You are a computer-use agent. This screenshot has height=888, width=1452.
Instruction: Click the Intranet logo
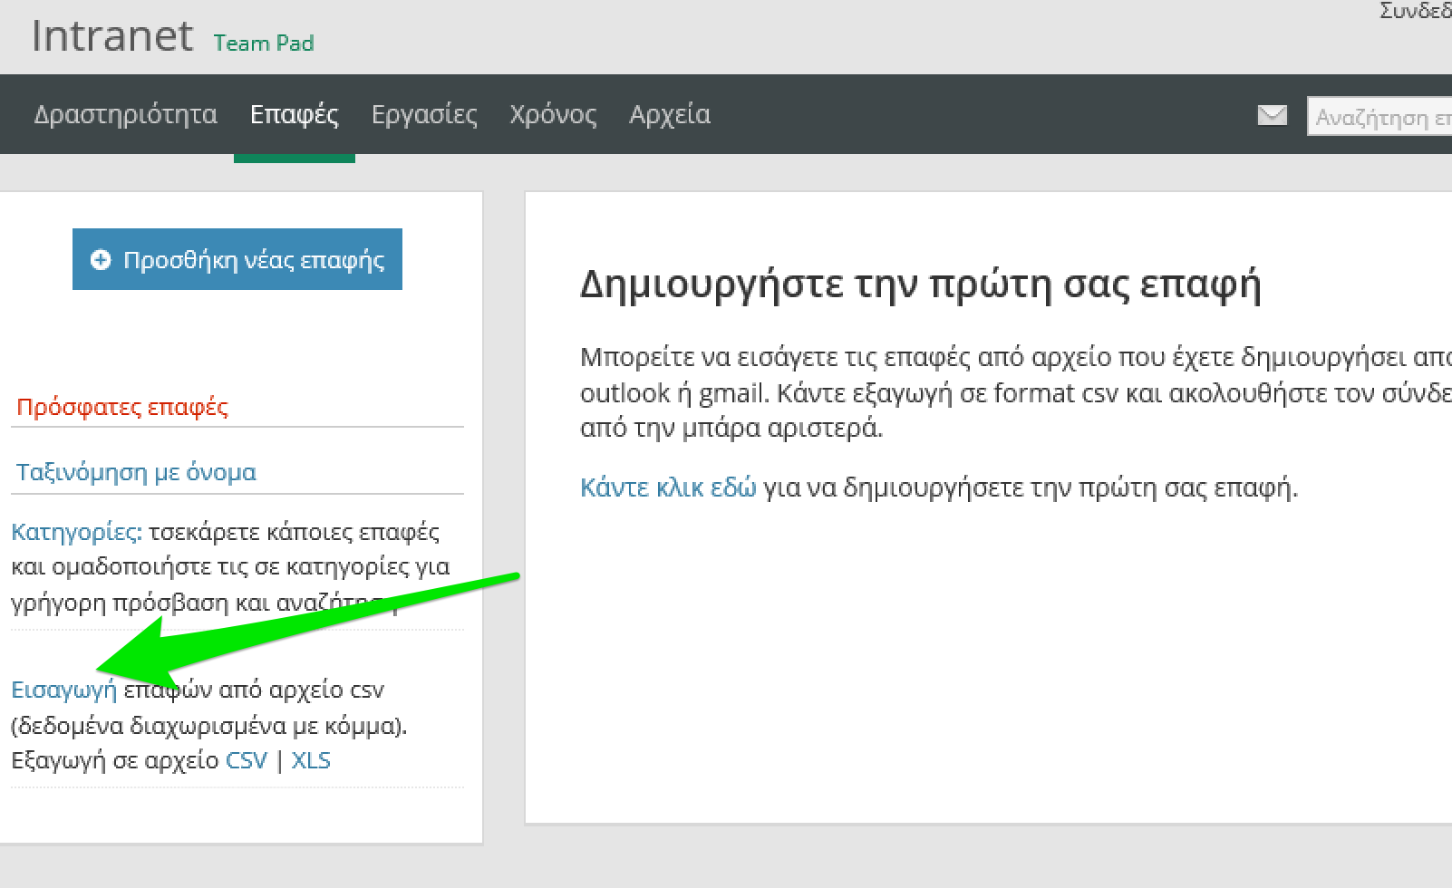click(112, 36)
